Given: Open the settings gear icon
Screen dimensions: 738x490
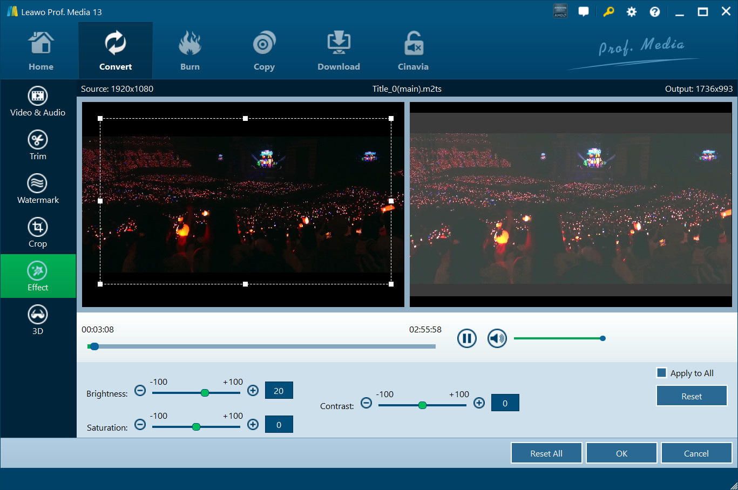Looking at the screenshot, I should click(x=631, y=12).
